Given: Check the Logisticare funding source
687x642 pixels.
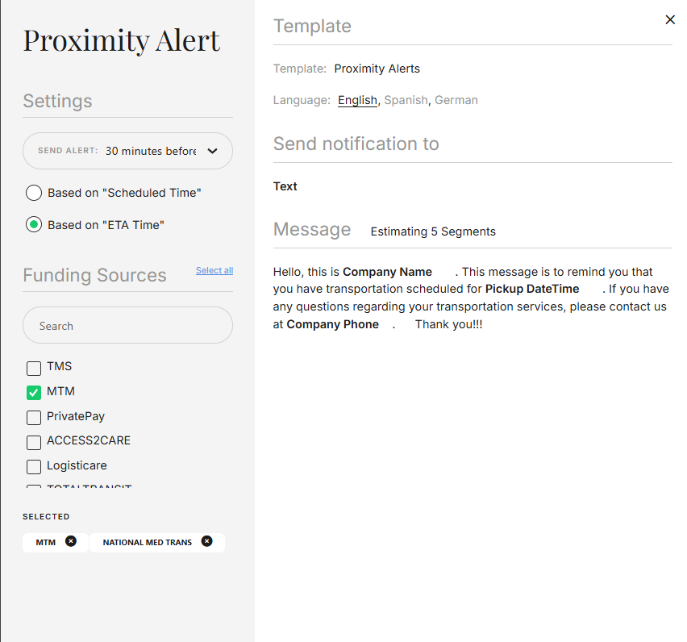Looking at the screenshot, I should pyautogui.click(x=33, y=466).
